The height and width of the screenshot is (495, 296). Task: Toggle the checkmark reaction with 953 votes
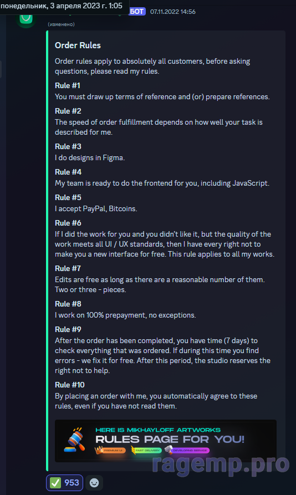coord(65,483)
